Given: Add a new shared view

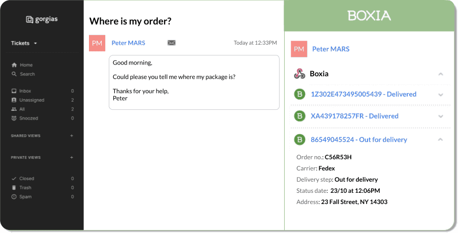Looking at the screenshot, I should pos(72,136).
